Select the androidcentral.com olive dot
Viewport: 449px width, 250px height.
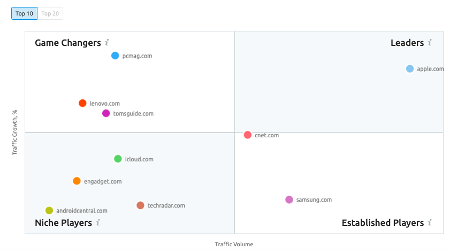point(49,210)
